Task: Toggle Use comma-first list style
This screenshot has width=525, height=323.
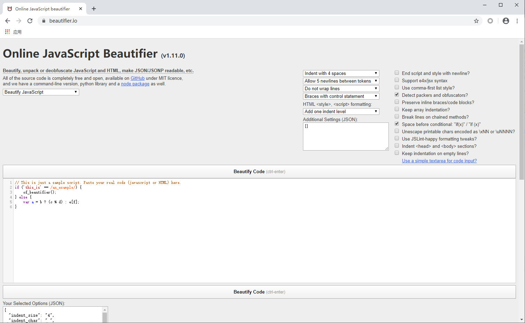Action: click(x=397, y=87)
